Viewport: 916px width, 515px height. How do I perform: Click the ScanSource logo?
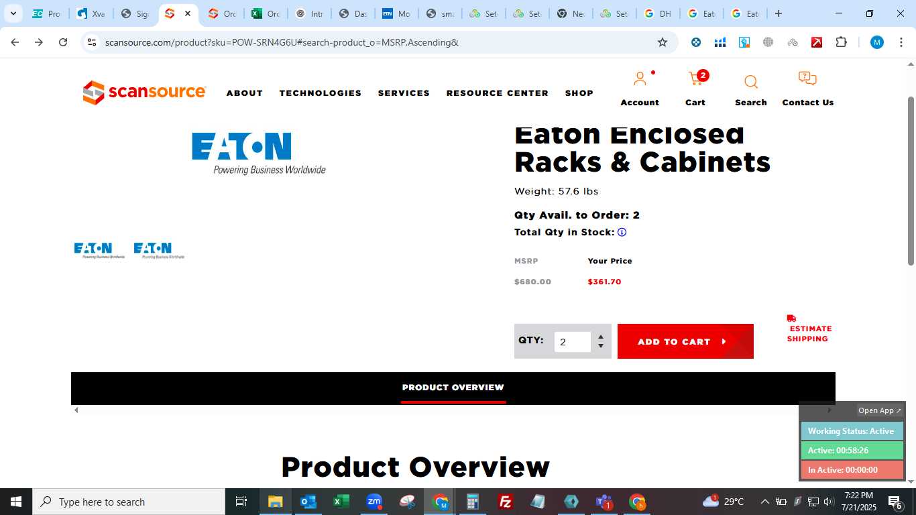pyautogui.click(x=144, y=93)
